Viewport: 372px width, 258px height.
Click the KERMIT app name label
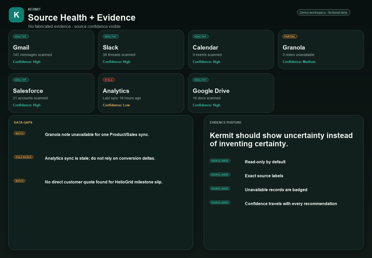pos(34,9)
